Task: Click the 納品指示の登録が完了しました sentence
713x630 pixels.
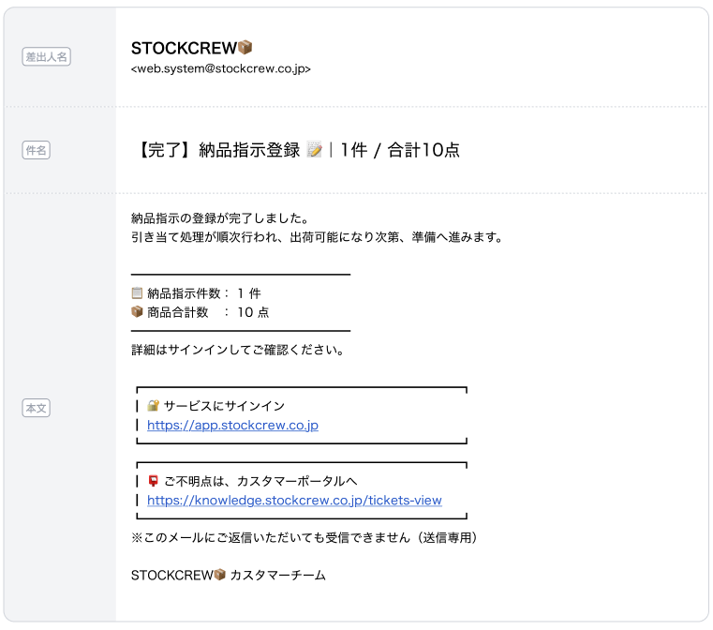Action: pyautogui.click(x=221, y=218)
